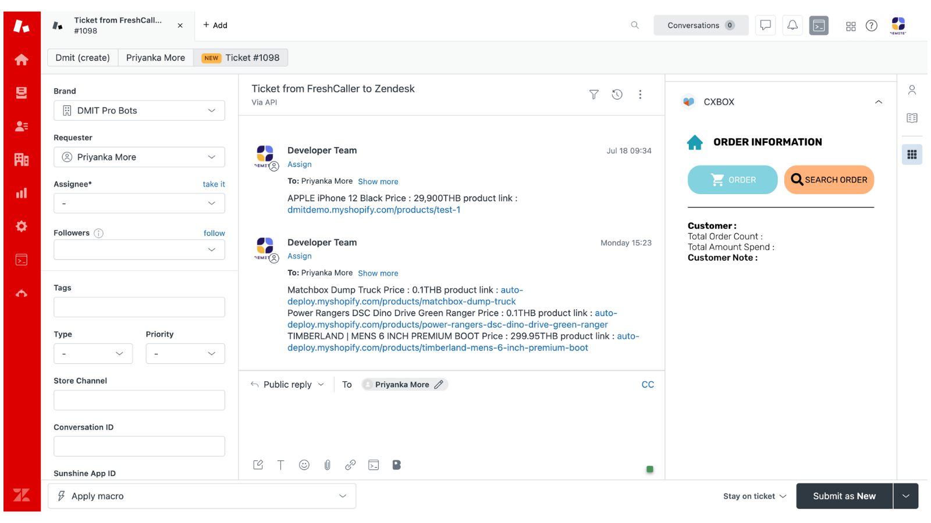Filter ticket conversation events
Screen dimensions: 931x523
pyautogui.click(x=594, y=94)
